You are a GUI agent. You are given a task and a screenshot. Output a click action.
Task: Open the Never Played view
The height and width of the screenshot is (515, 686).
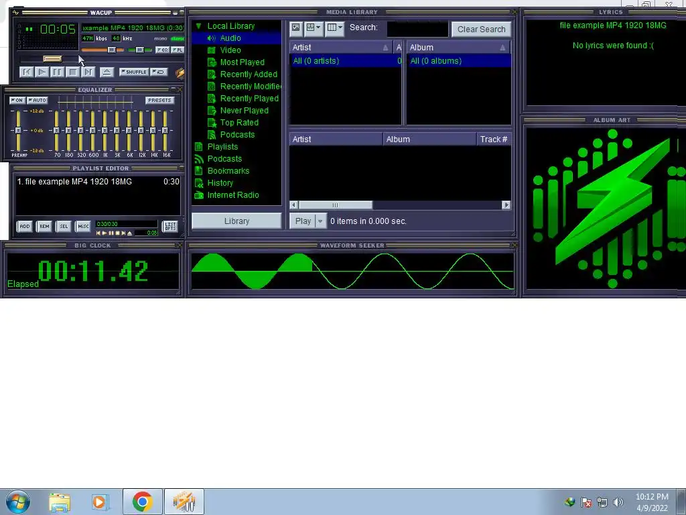point(244,111)
